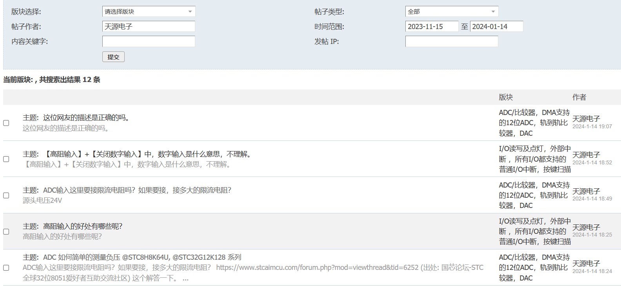This screenshot has height=286, width=621.
Task: Open thread 这位网友的描述是正确的吗。
Action: point(86,118)
